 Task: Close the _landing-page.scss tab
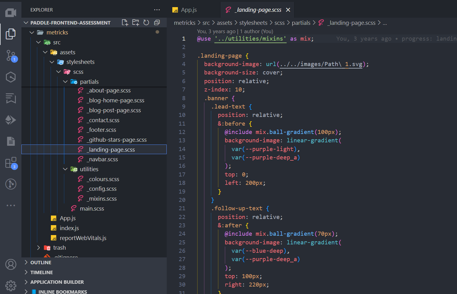click(288, 10)
